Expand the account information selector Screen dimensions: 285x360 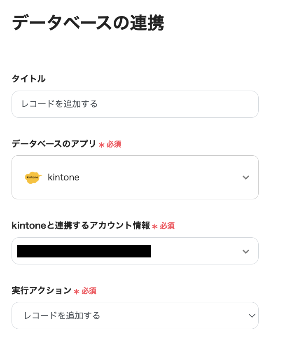tap(246, 251)
